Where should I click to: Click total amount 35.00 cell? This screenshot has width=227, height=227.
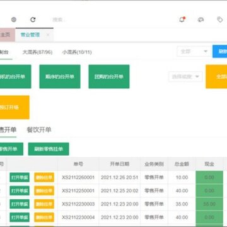pos(182,204)
